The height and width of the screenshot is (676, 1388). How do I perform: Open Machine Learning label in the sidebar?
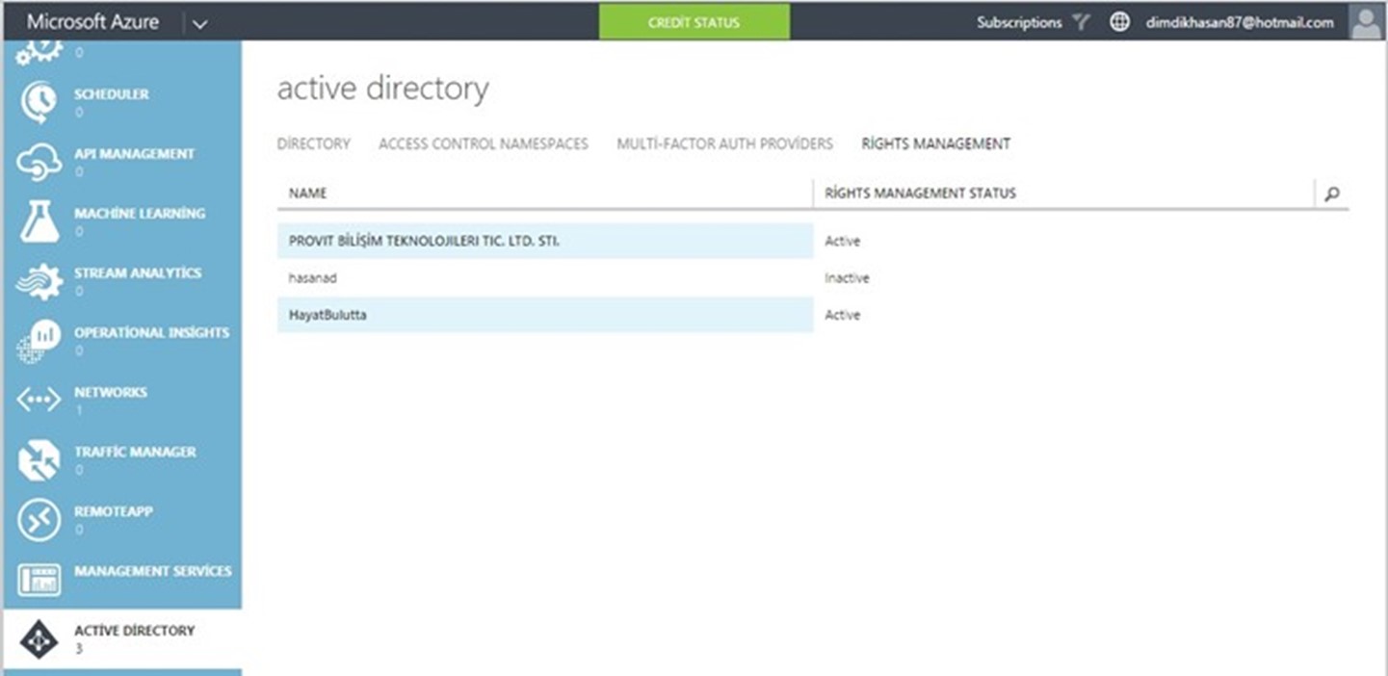[140, 214]
